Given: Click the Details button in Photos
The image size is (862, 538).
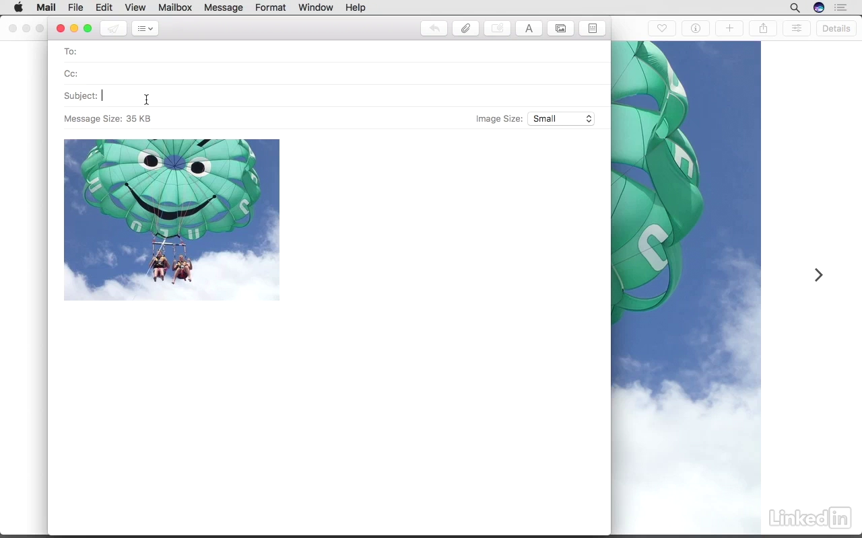Looking at the screenshot, I should tap(836, 28).
